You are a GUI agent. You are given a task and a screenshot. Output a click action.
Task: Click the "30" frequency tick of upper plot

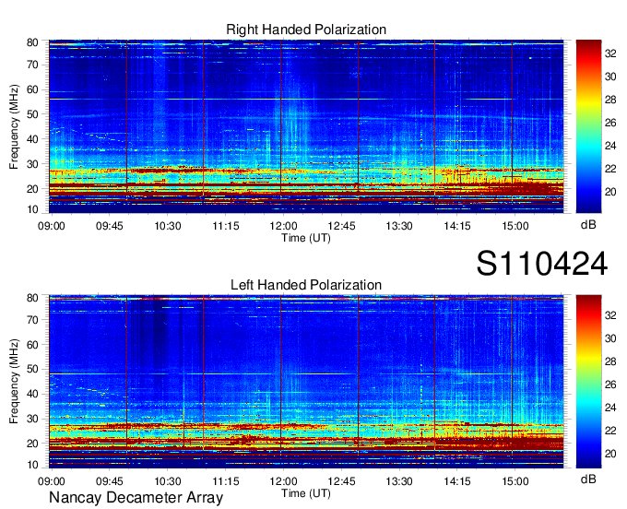coord(32,164)
